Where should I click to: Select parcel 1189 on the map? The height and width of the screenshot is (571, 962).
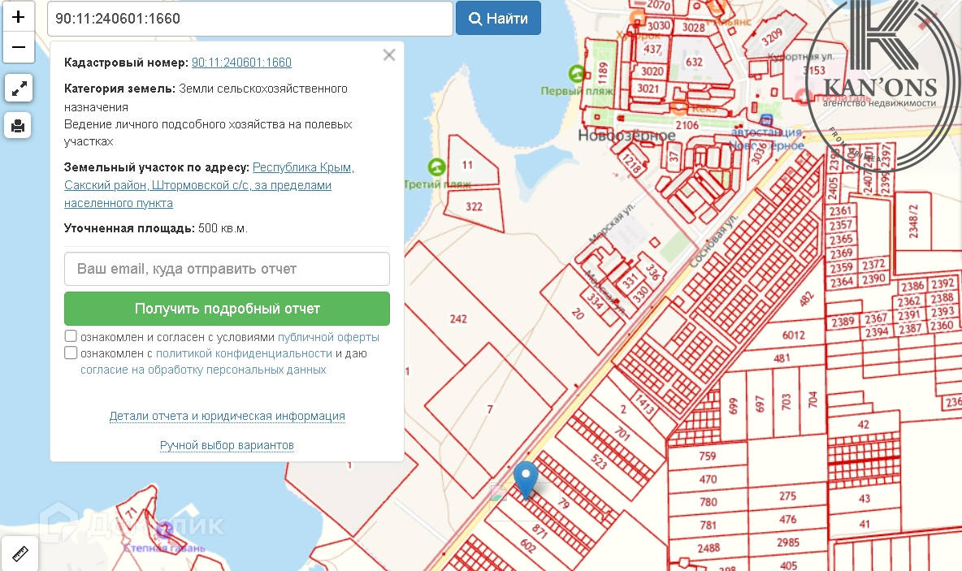(603, 73)
